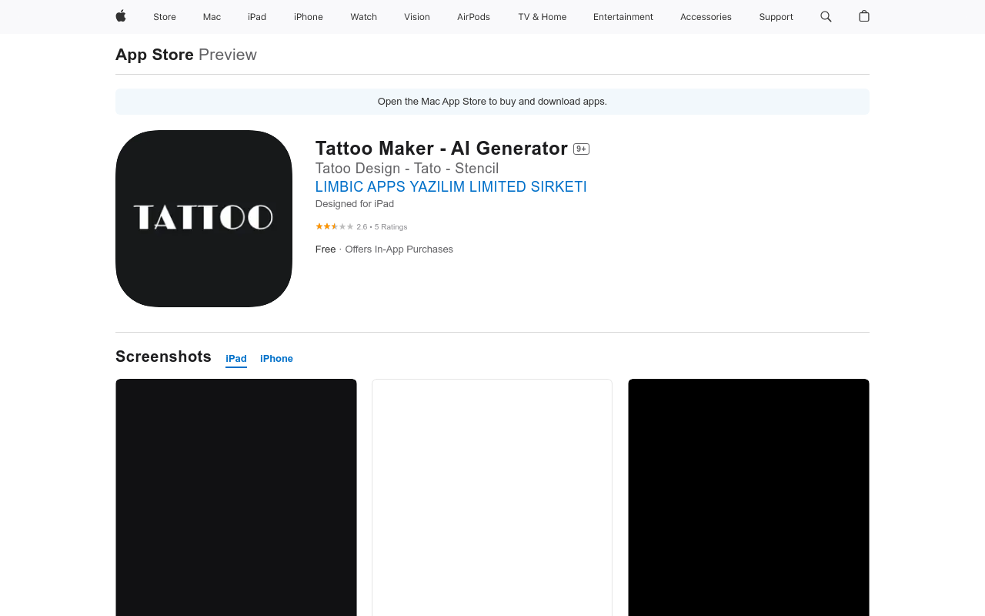Open the first dark iPad screenshot

[236, 497]
